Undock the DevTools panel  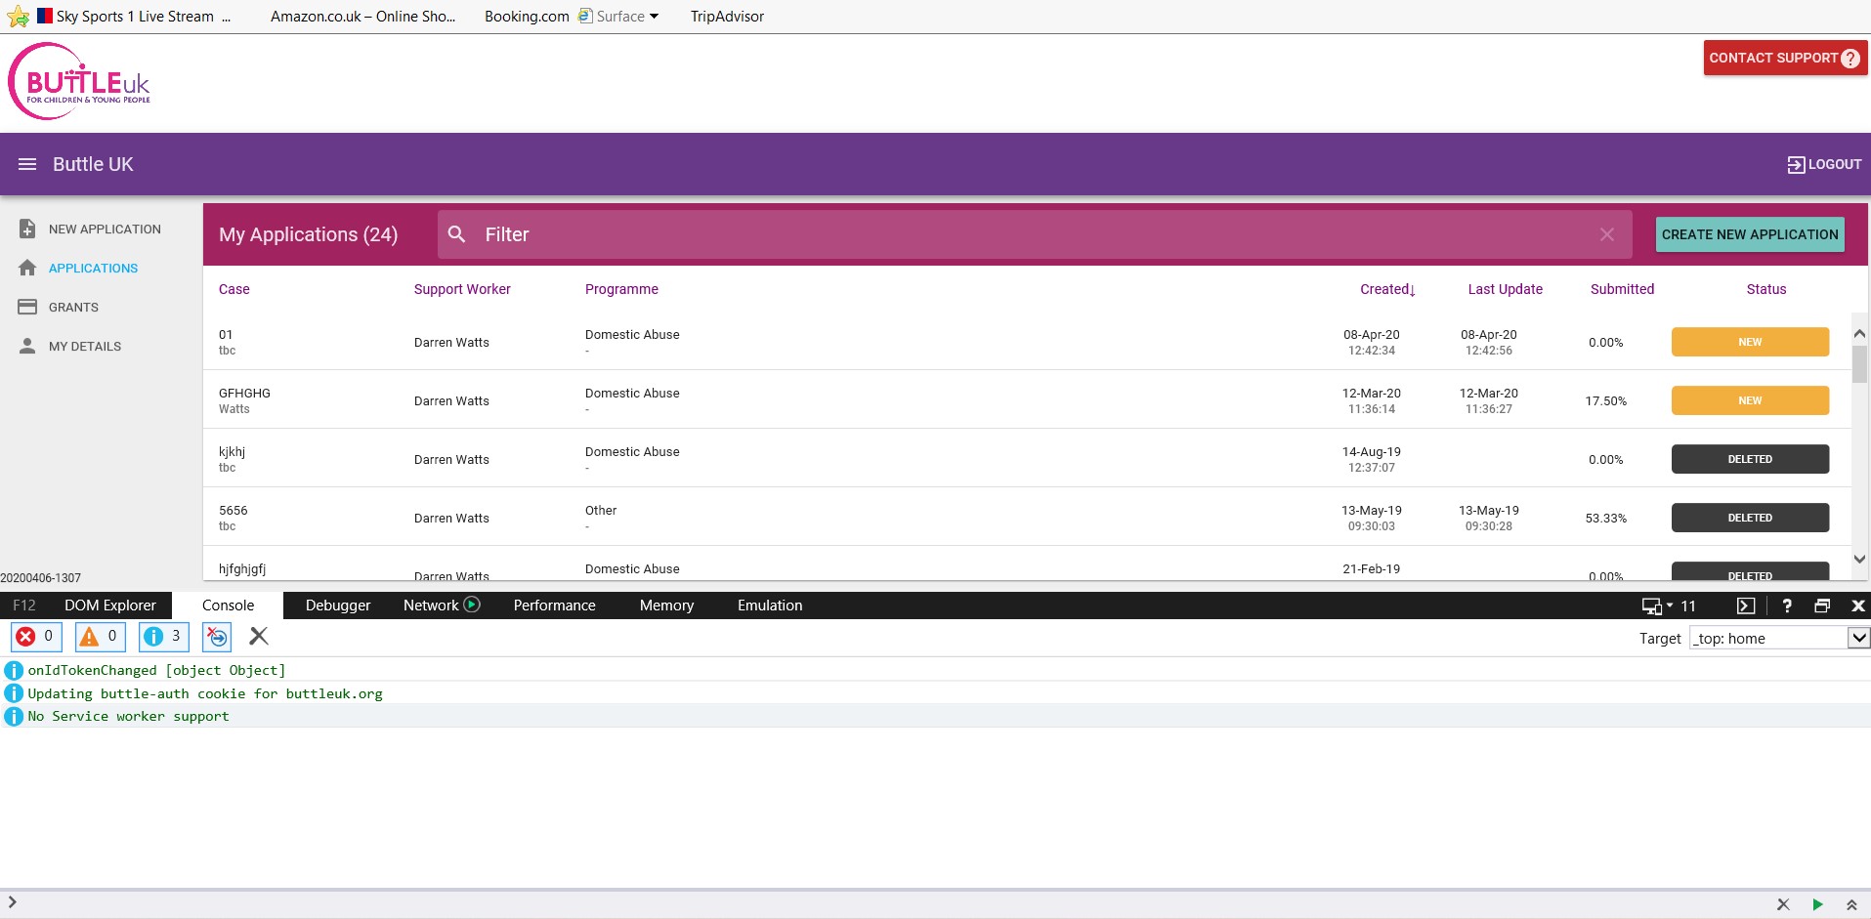(1822, 606)
